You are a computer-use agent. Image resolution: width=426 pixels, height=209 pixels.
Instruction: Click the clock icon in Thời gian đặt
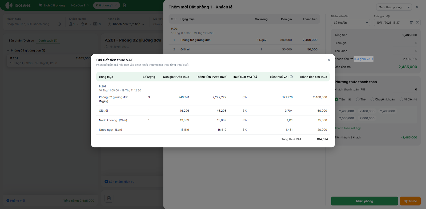[x=417, y=23]
